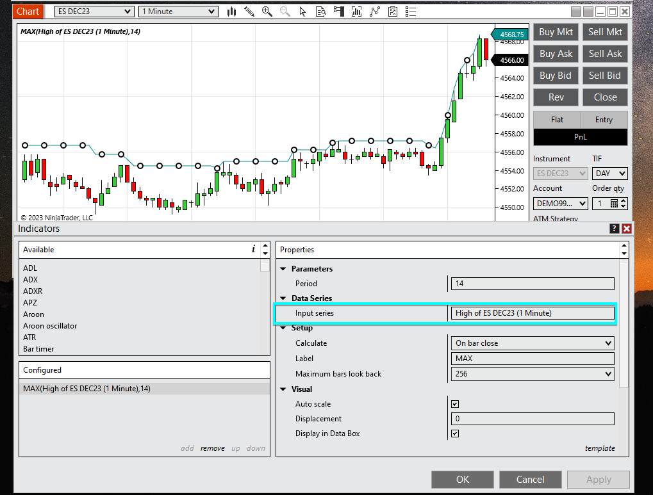Click the first gray link button in chart title bar

[576, 12]
